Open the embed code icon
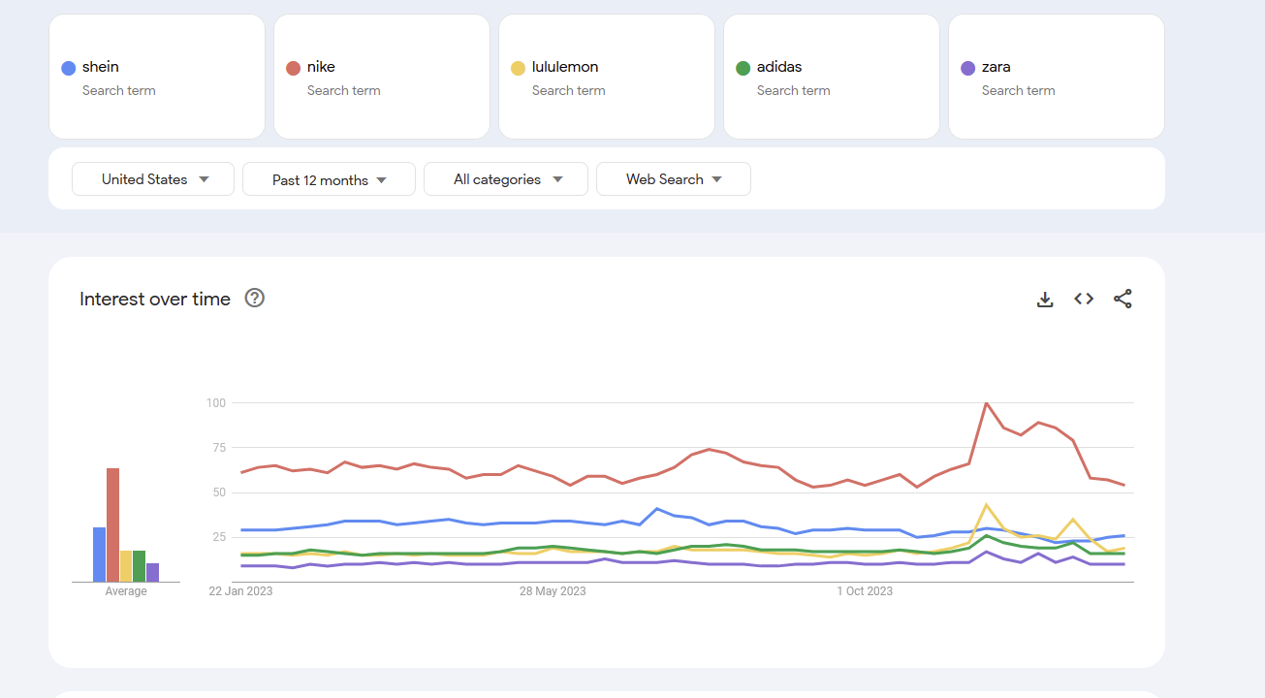 tap(1084, 299)
